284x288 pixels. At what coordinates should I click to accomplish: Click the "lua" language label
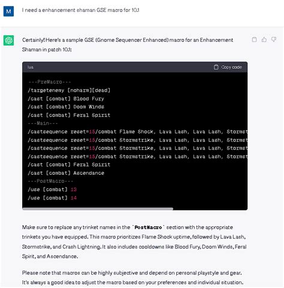coord(31,67)
